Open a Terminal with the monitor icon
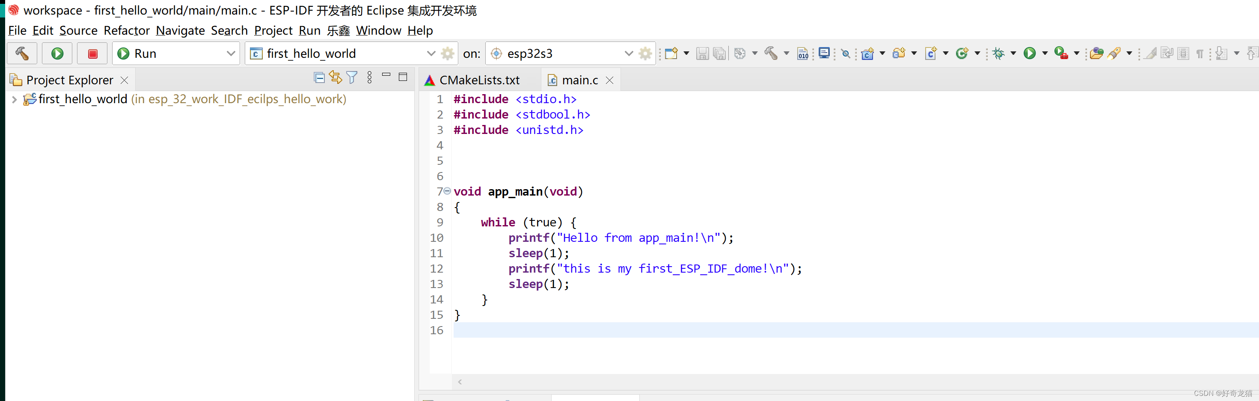The width and height of the screenshot is (1259, 401). point(824,53)
